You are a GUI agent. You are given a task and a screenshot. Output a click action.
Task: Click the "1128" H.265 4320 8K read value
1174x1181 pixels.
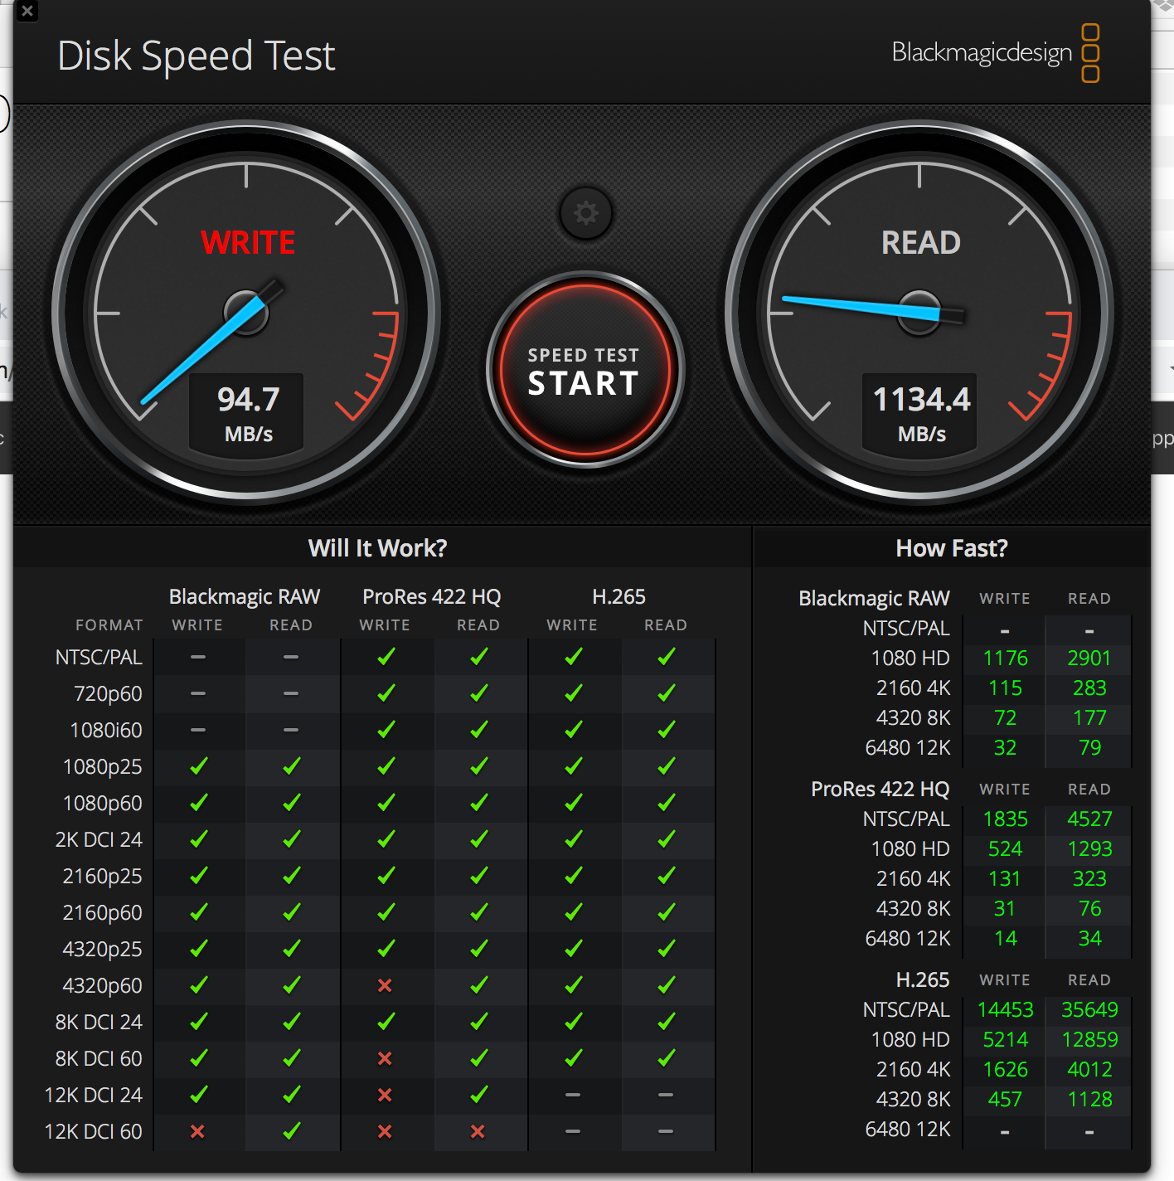pyautogui.click(x=1089, y=1100)
